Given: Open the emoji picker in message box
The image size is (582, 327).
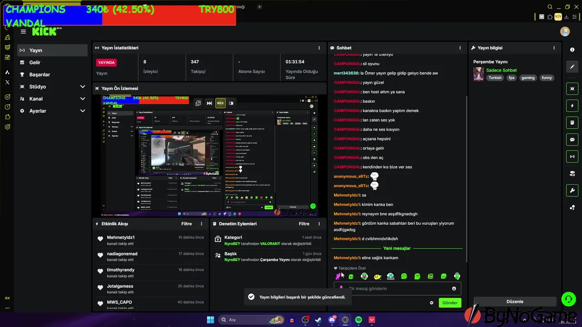Looking at the screenshot, I should click(454, 288).
